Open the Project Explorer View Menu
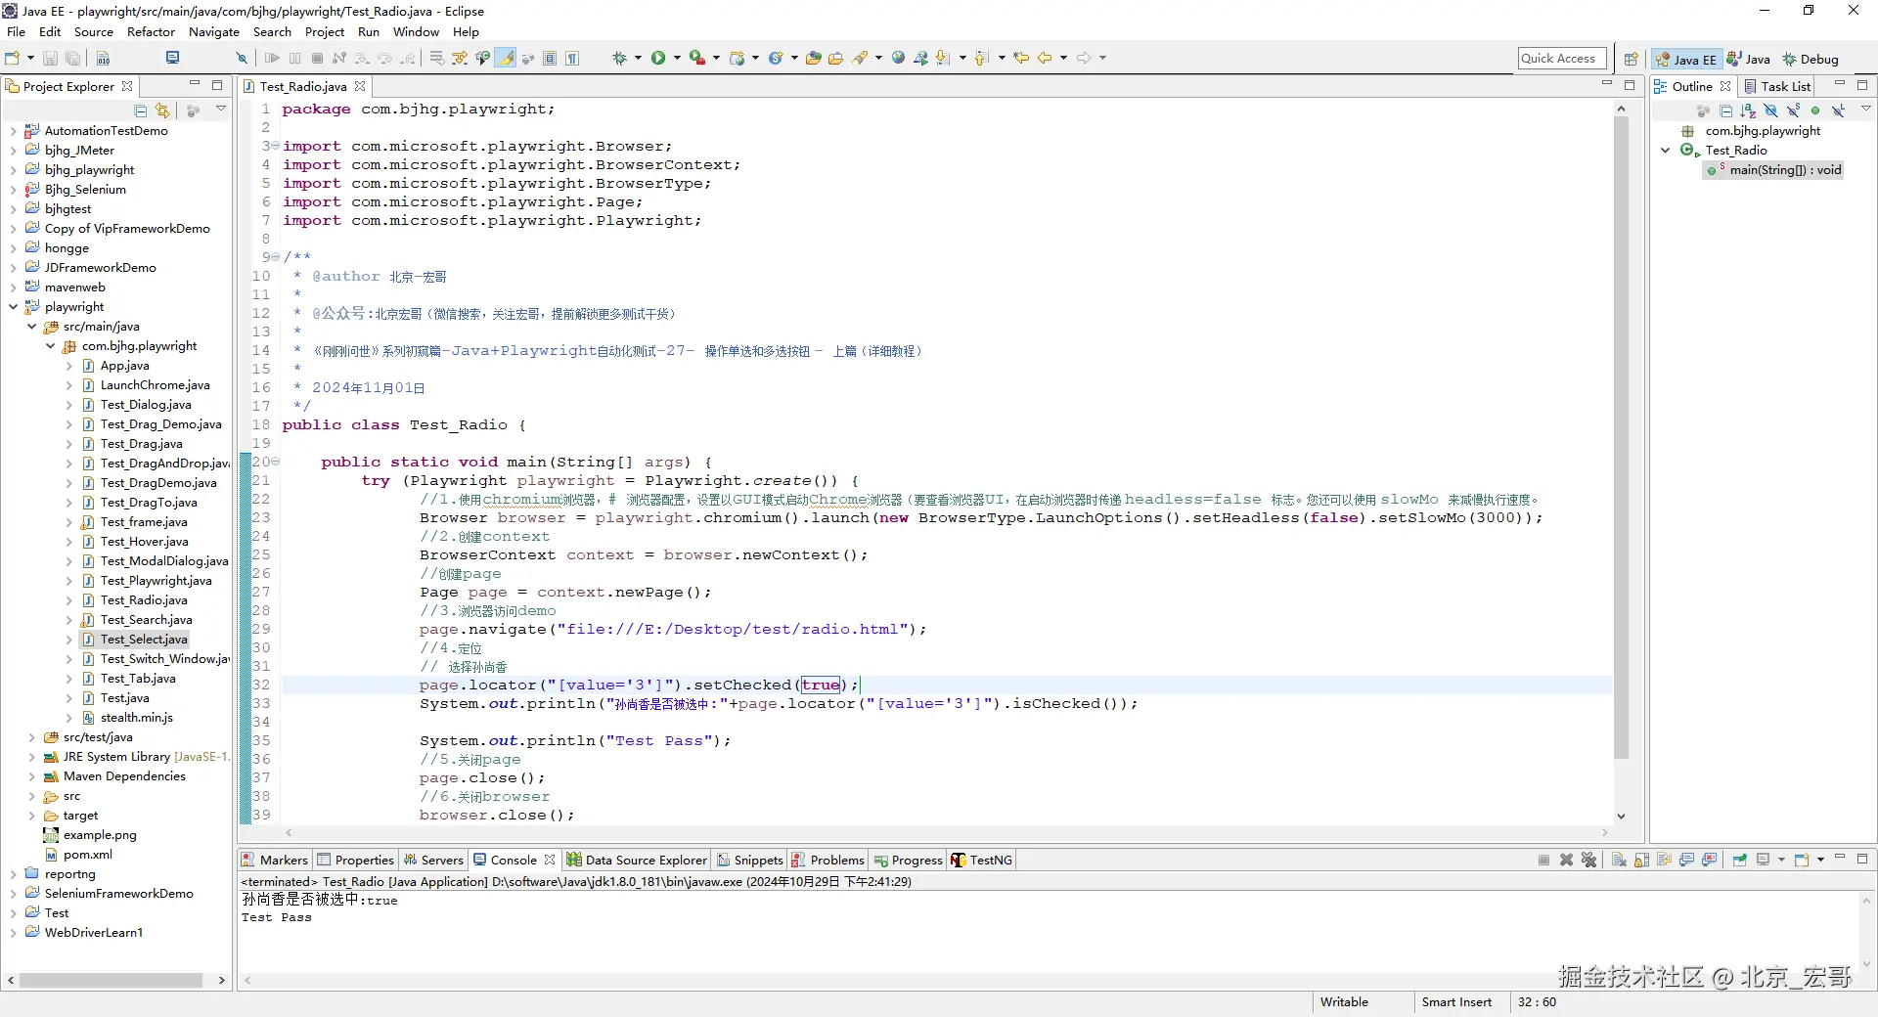Image resolution: width=1878 pixels, height=1017 pixels. point(221,110)
